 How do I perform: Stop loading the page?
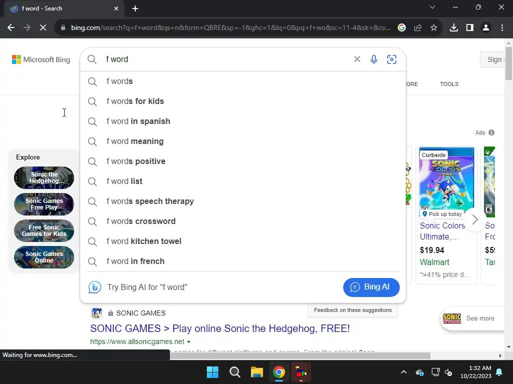click(x=43, y=28)
